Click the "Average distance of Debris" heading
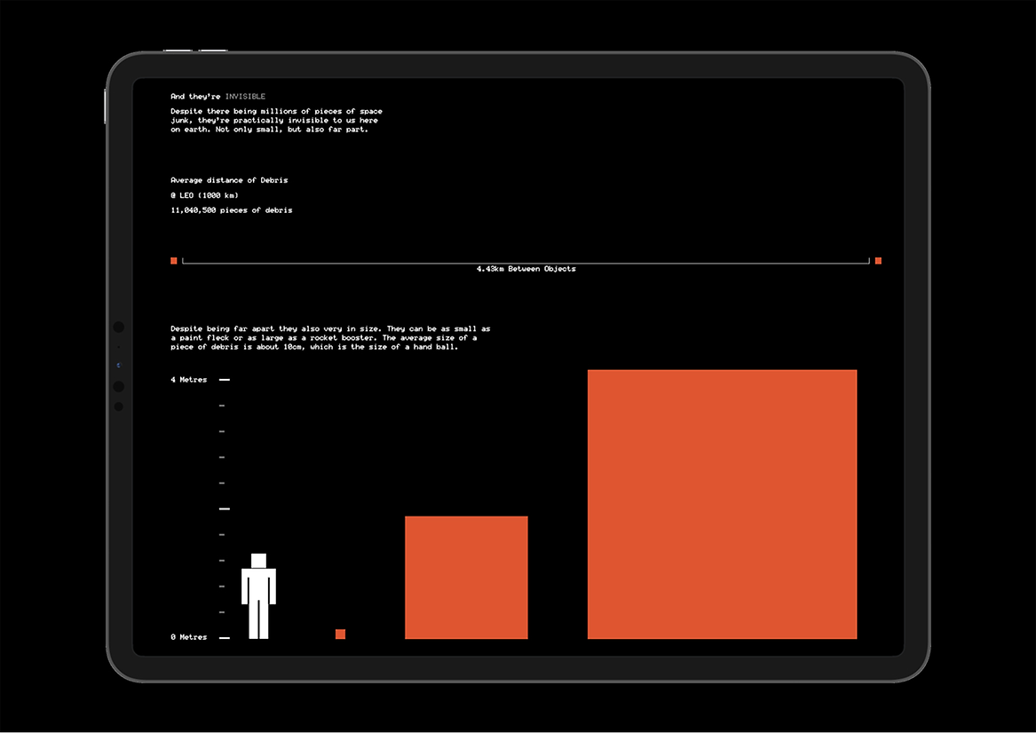The height and width of the screenshot is (733, 1036). pyautogui.click(x=229, y=180)
